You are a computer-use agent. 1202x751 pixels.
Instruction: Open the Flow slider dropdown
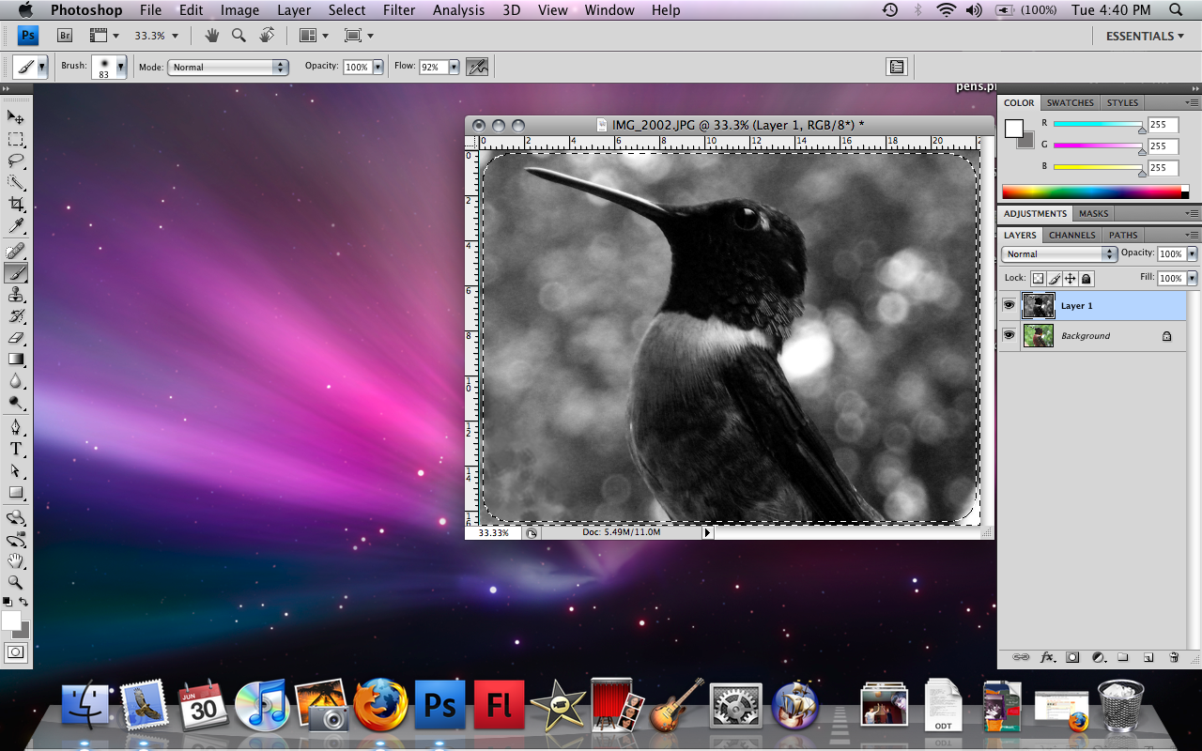454,68
